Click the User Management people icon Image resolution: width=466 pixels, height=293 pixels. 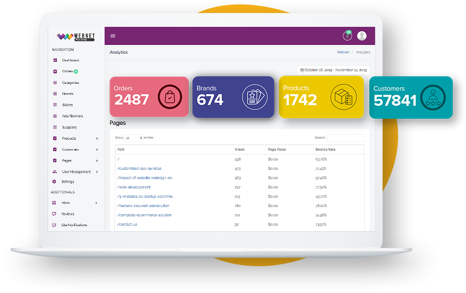coord(55,172)
